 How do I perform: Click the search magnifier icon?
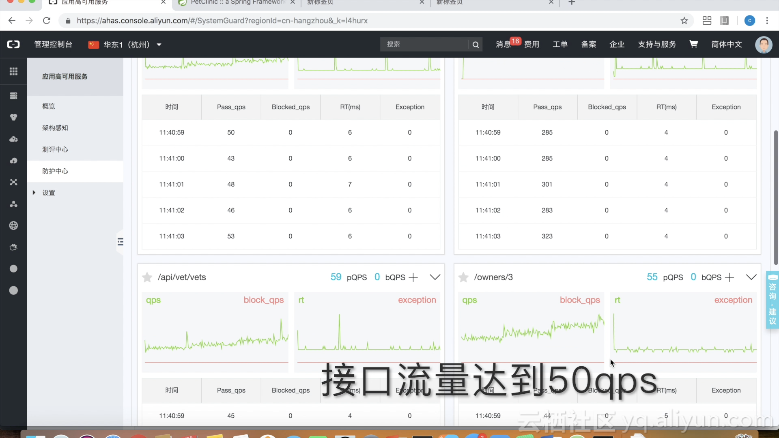[476, 45]
